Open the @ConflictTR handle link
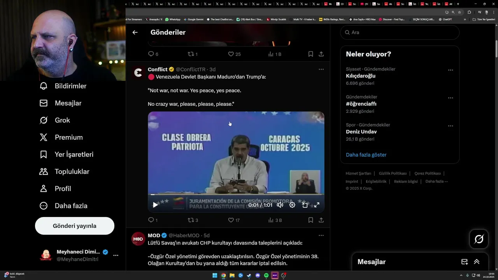The image size is (498, 280). pos(191,70)
